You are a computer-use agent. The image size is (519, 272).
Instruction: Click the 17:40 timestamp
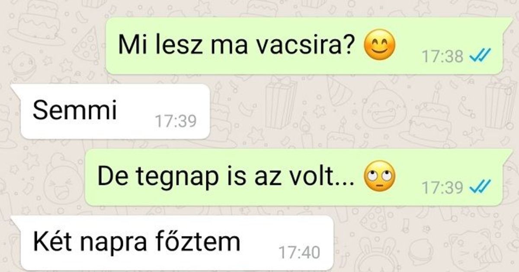coord(299,253)
